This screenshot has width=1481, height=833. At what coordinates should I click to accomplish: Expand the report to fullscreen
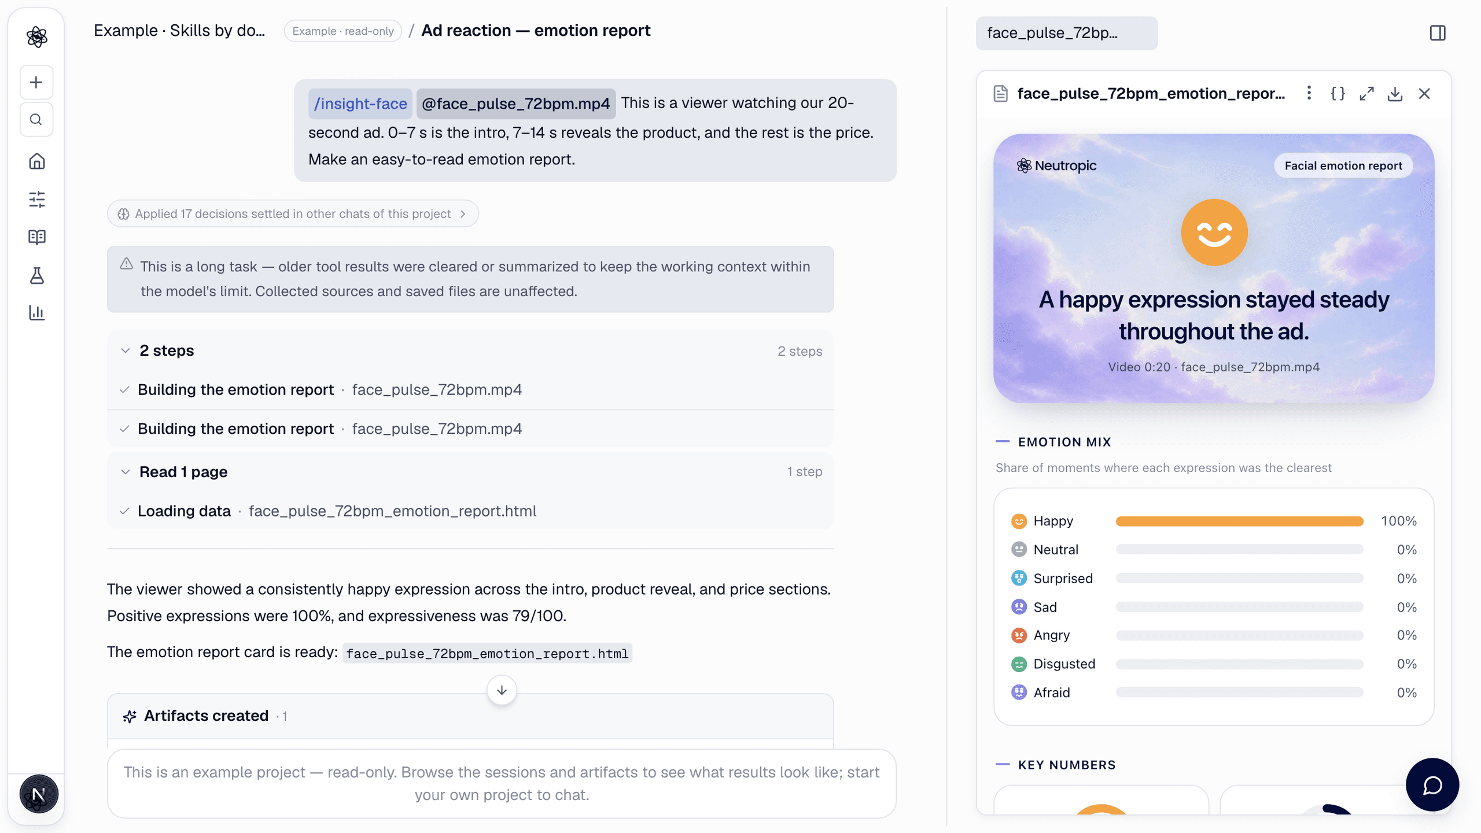click(1366, 93)
